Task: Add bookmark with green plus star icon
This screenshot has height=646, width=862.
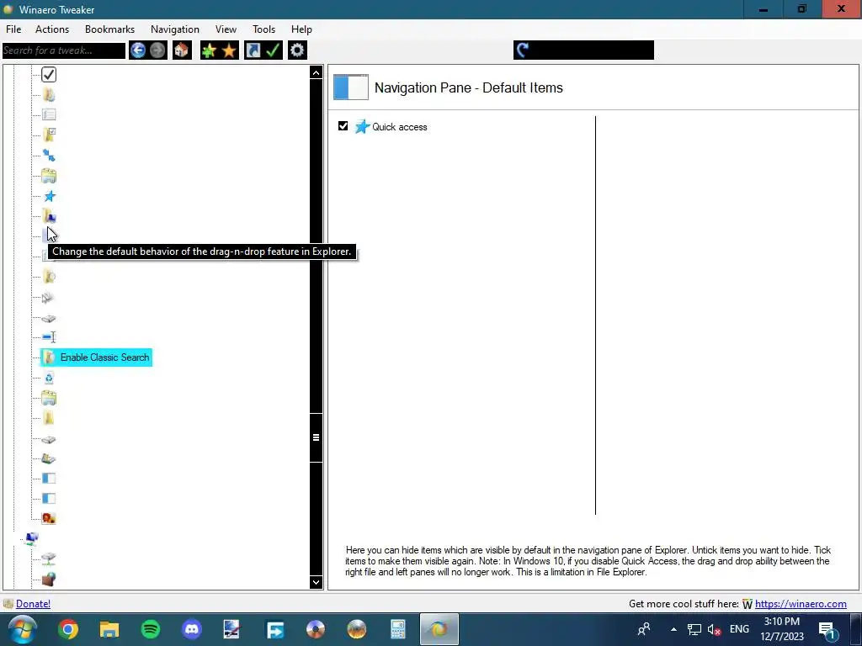Action: click(x=209, y=50)
